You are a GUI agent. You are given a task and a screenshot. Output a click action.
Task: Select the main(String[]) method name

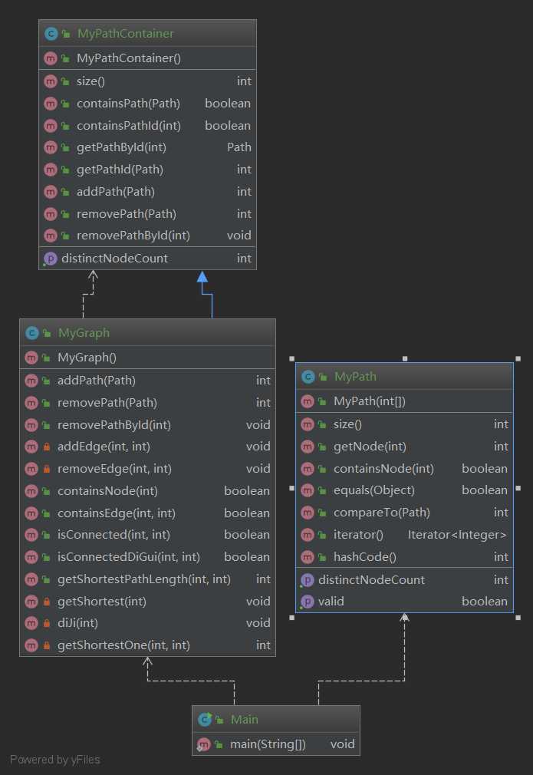coord(268,744)
